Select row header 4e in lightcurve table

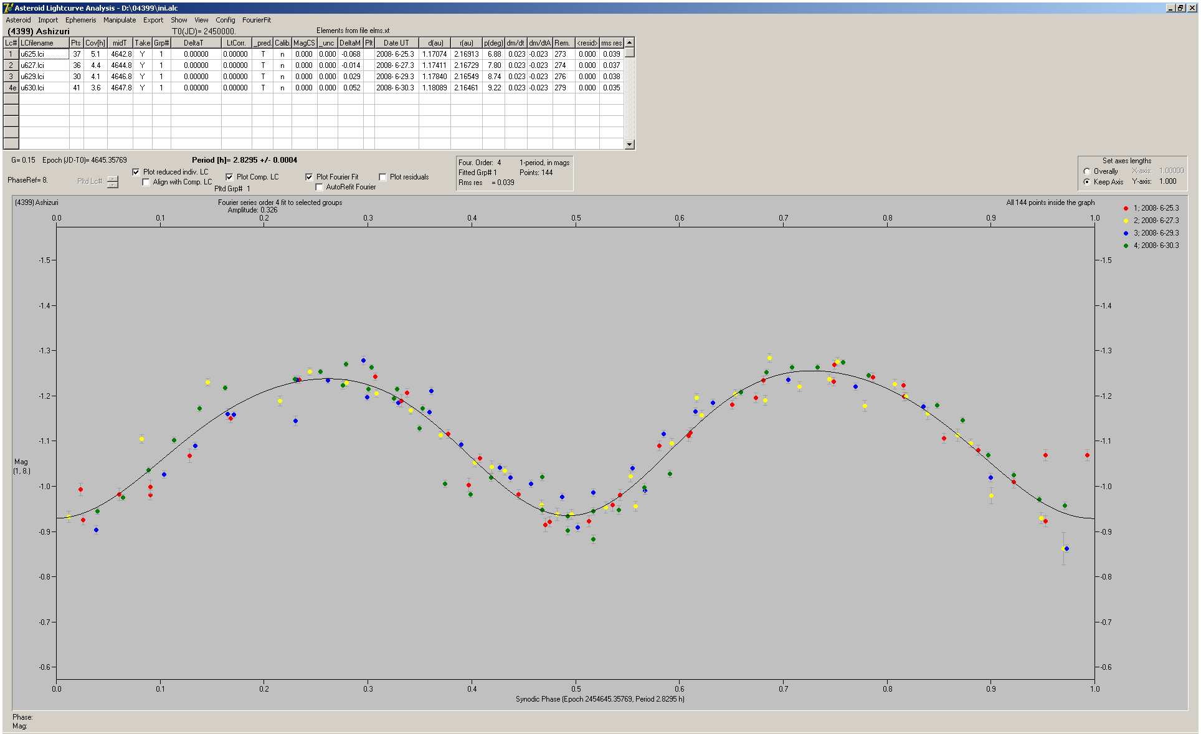[x=11, y=88]
